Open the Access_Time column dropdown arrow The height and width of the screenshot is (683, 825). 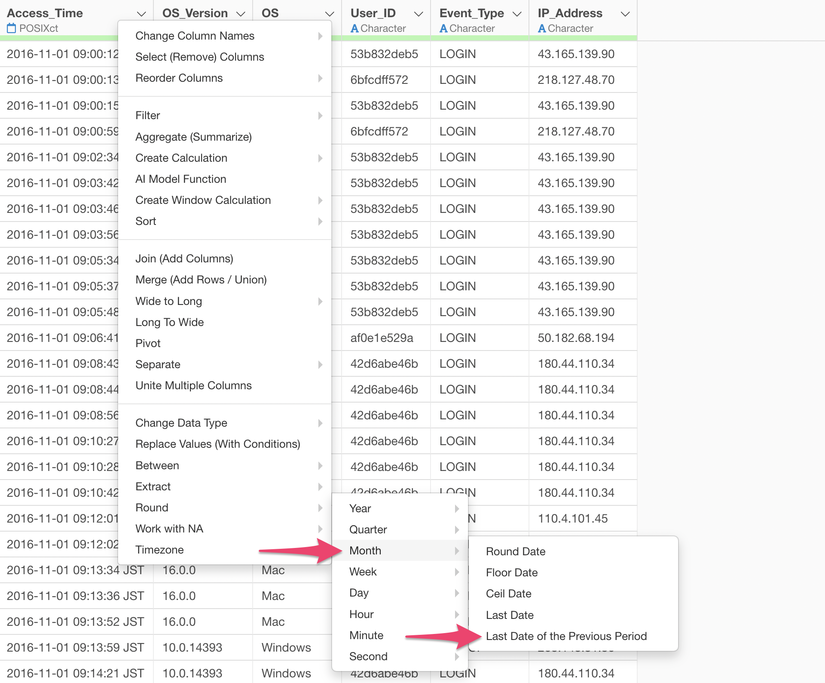pos(141,14)
